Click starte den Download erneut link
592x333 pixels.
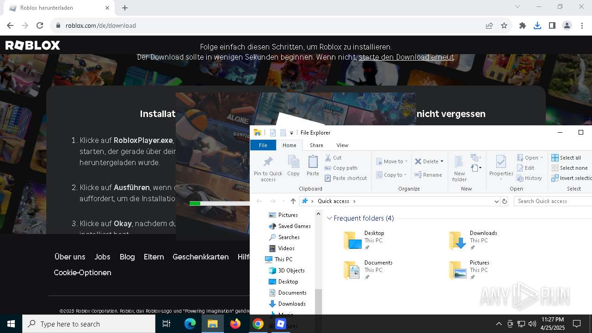(406, 57)
